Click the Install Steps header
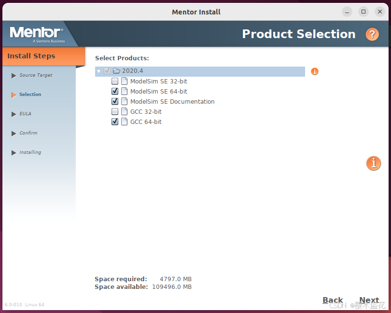The width and height of the screenshot is (391, 313). pos(31,56)
